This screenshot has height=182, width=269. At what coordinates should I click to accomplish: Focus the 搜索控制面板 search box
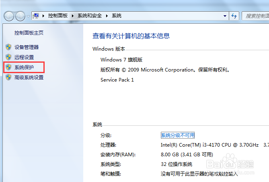(255, 16)
